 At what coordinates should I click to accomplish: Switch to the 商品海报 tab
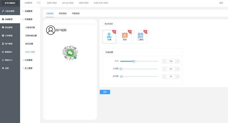coord(63,13)
